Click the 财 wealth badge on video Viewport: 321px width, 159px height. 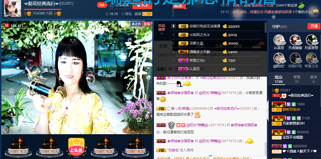(7, 26)
